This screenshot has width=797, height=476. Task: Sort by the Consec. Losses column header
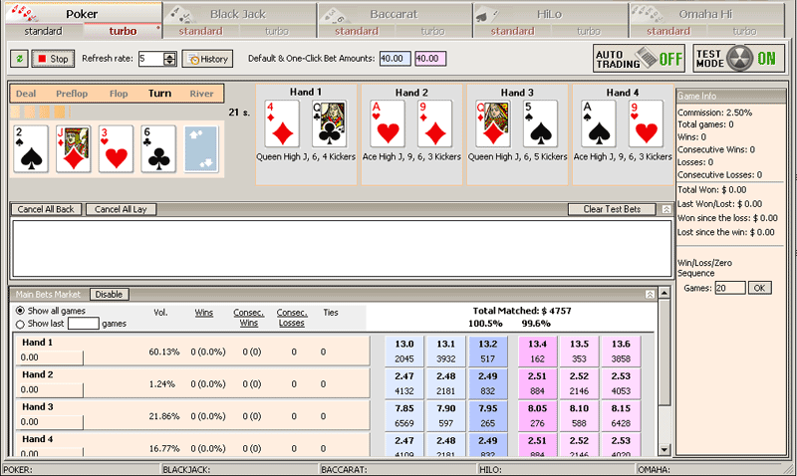pyautogui.click(x=292, y=318)
